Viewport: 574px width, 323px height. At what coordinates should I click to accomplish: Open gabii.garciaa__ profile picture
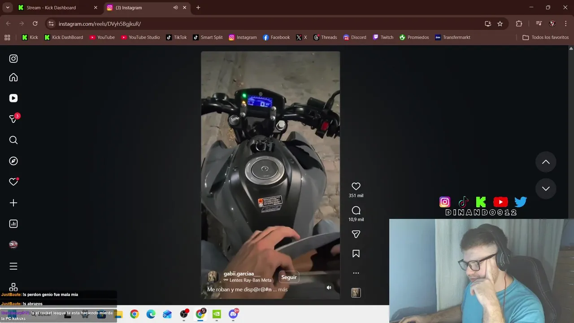[x=213, y=277]
